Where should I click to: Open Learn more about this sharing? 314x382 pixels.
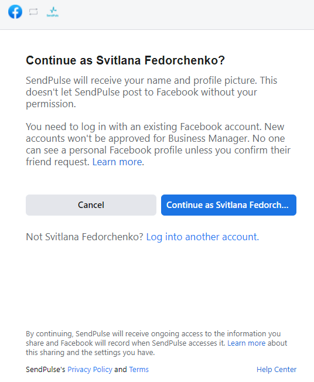pos(246,343)
